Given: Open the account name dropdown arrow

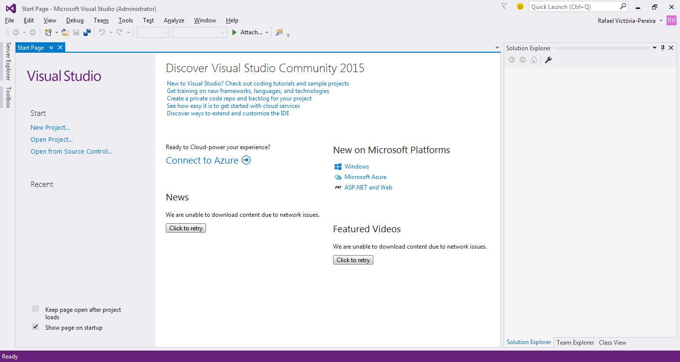Looking at the screenshot, I should click(x=661, y=21).
